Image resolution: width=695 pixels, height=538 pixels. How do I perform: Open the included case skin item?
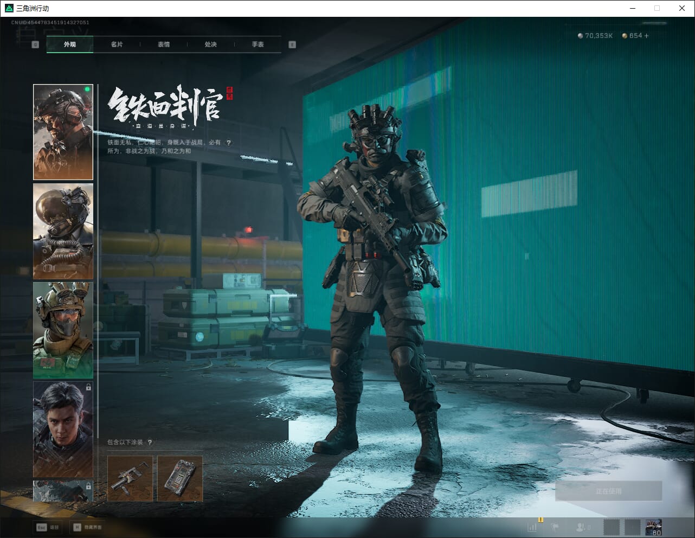point(180,478)
